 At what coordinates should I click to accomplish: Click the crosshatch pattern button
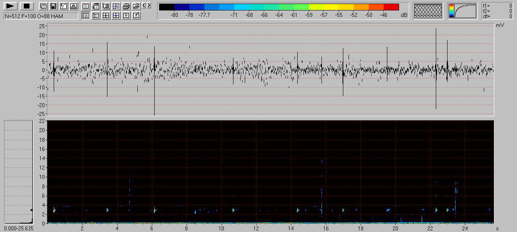(x=429, y=11)
